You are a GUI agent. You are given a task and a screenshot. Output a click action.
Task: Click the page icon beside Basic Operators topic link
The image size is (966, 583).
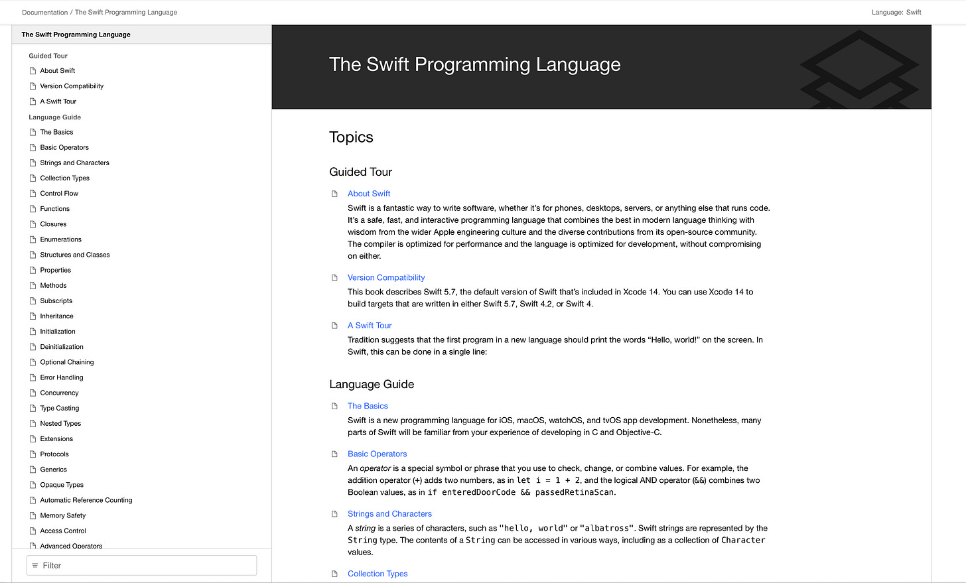[334, 454]
